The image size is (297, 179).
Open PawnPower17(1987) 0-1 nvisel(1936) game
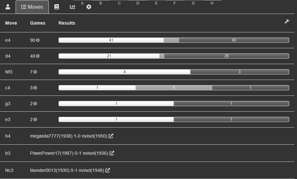69,153
